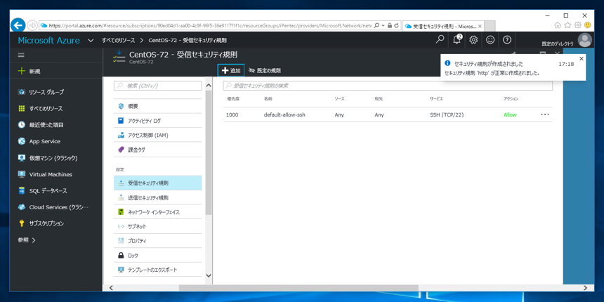Show default rules (既定の規則)
Image resolution: width=604 pixels, height=302 pixels.
coord(265,70)
